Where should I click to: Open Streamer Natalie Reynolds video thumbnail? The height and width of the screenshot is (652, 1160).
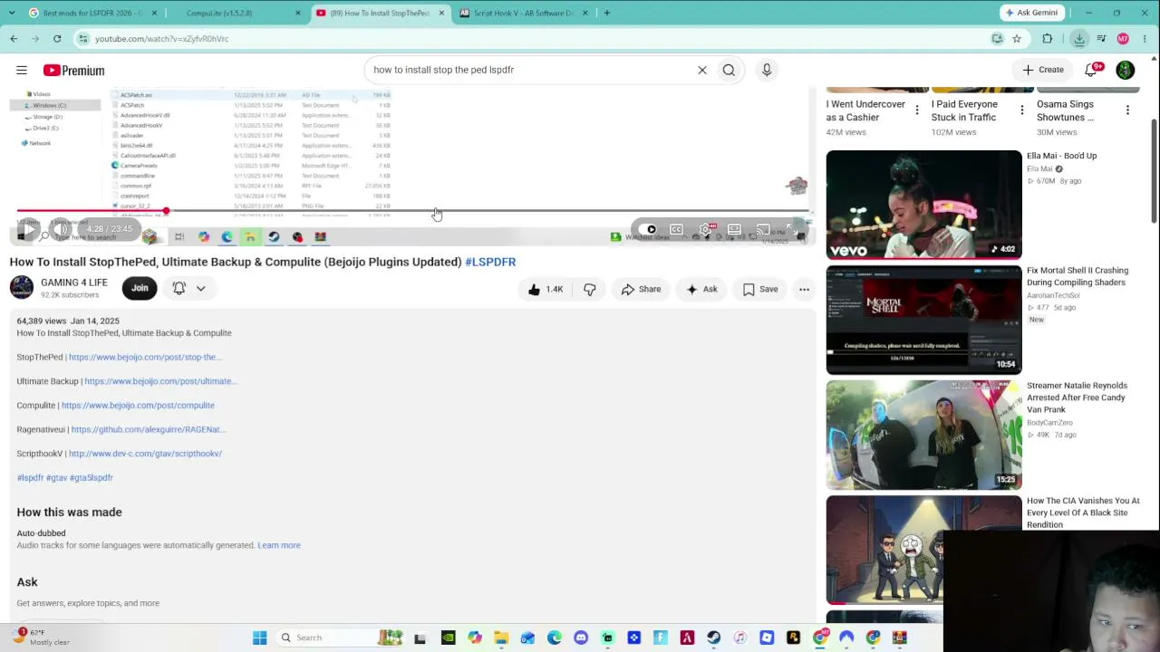(923, 435)
